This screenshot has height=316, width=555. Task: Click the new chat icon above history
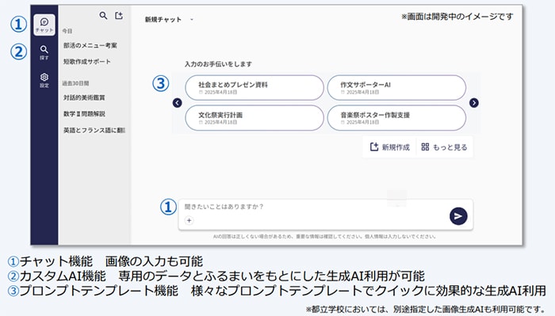(x=119, y=16)
